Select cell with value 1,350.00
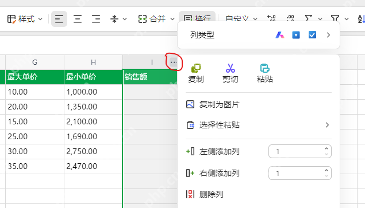 click(93, 107)
